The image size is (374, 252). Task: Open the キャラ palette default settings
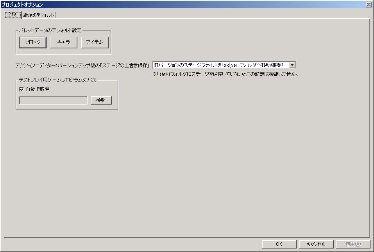64,43
